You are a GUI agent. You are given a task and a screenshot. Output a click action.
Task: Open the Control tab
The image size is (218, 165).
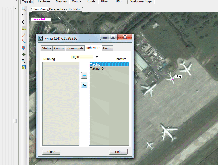tap(59, 48)
